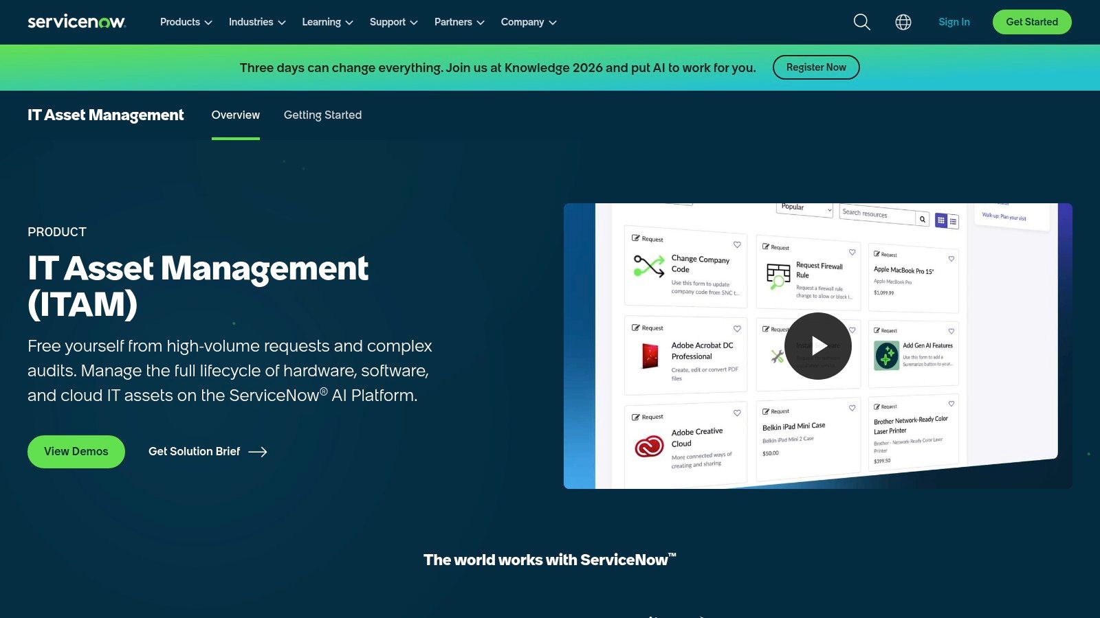Expand the Support menu
1100x618 pixels.
point(393,22)
